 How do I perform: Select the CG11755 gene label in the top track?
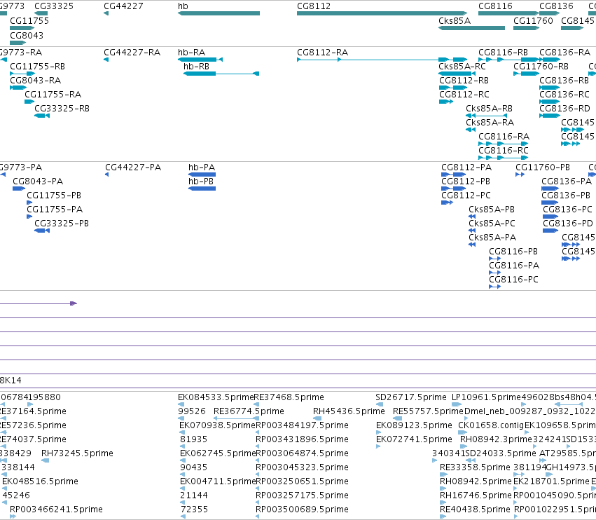[29, 20]
